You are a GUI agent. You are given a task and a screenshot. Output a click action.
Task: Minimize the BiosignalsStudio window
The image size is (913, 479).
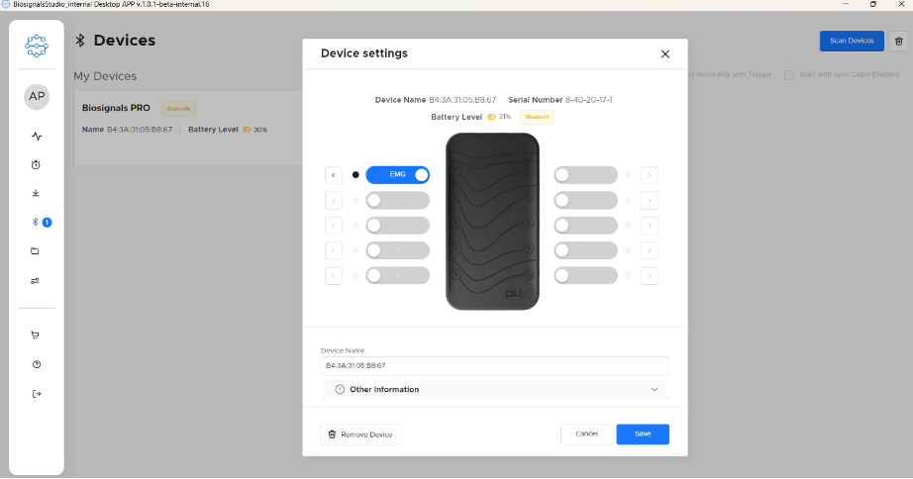[846, 4]
